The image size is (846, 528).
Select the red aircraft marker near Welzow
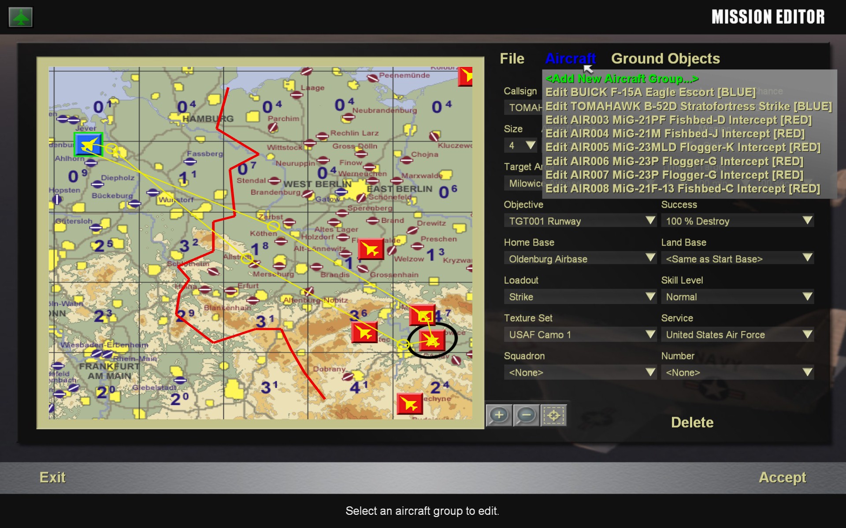tap(371, 249)
